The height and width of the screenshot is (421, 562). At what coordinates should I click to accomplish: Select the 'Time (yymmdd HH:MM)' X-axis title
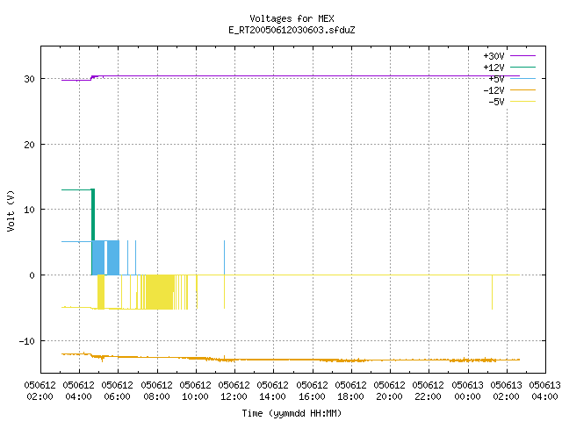tap(292, 413)
